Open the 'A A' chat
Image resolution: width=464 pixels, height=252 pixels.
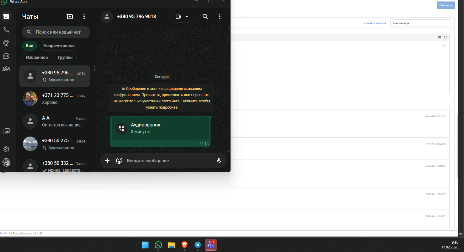click(55, 121)
